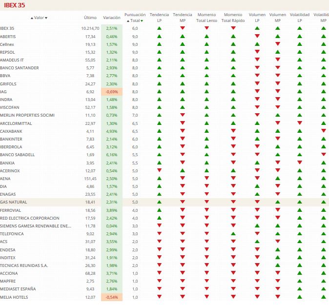Click MELIA HOTELS Volumen MP down arrow
Image resolution: width=329 pixels, height=307 pixels.
278,297
